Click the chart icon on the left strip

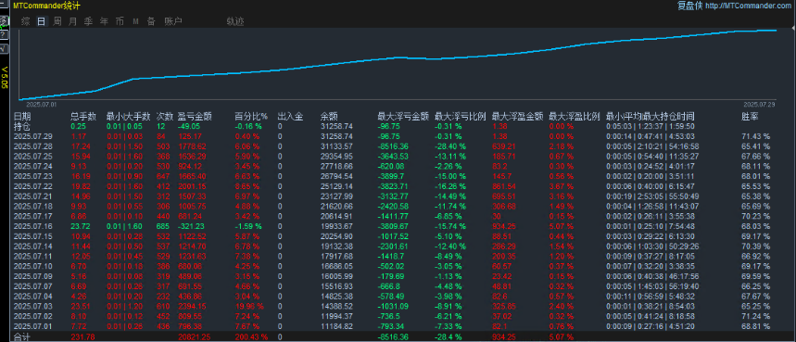click(x=4, y=48)
